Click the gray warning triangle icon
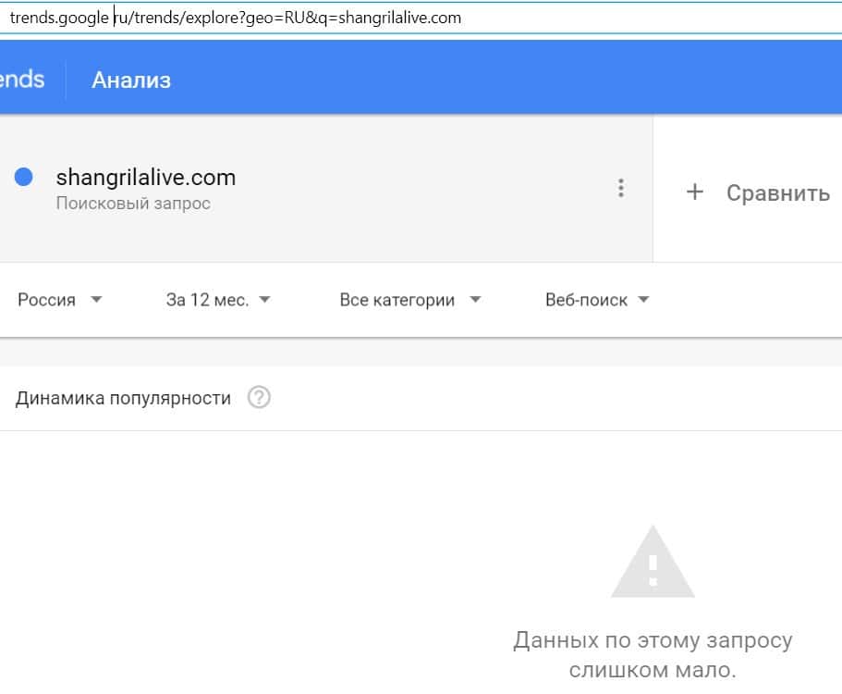Viewport: 842px width, 694px height. pyautogui.click(x=653, y=563)
